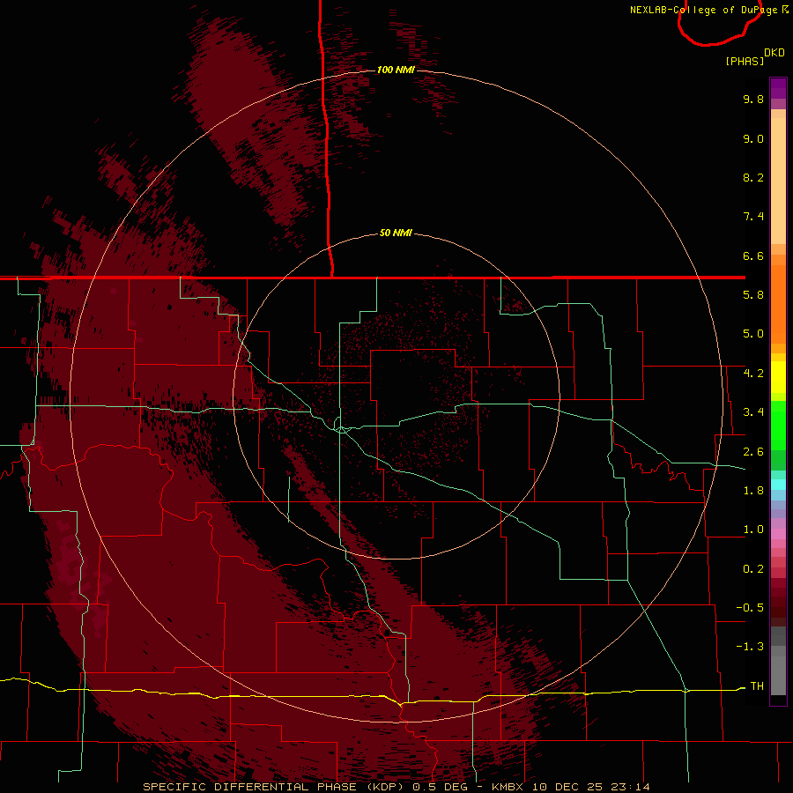Click the NEXLAB-College of DuPage credit text
Viewport: 793px width, 793px height.
coord(703,10)
